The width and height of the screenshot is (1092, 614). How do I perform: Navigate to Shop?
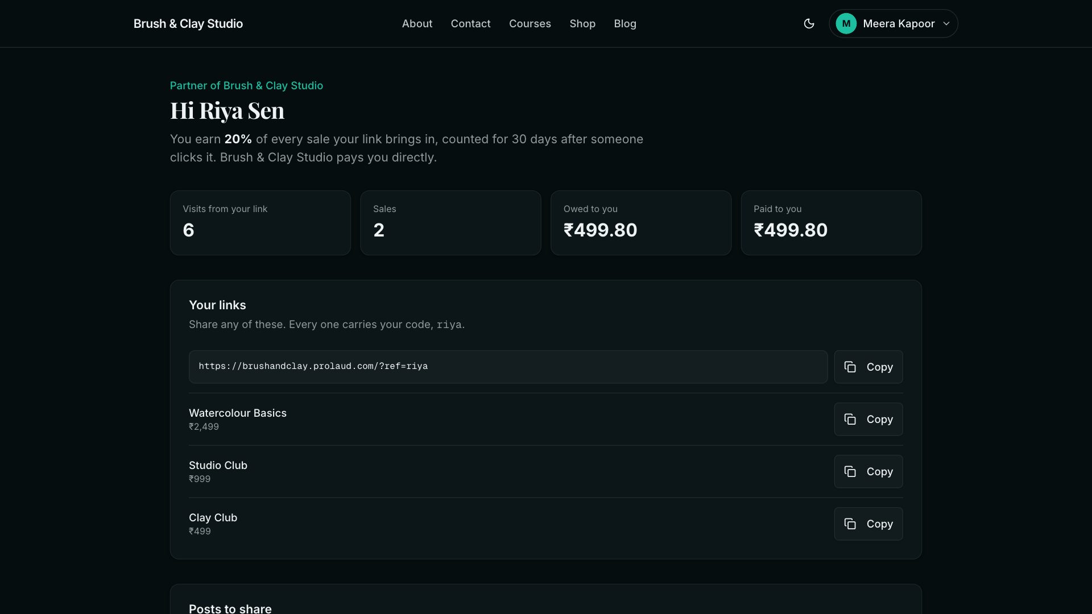click(582, 23)
